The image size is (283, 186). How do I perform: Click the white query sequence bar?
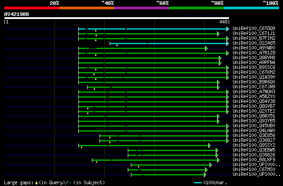[117, 18]
